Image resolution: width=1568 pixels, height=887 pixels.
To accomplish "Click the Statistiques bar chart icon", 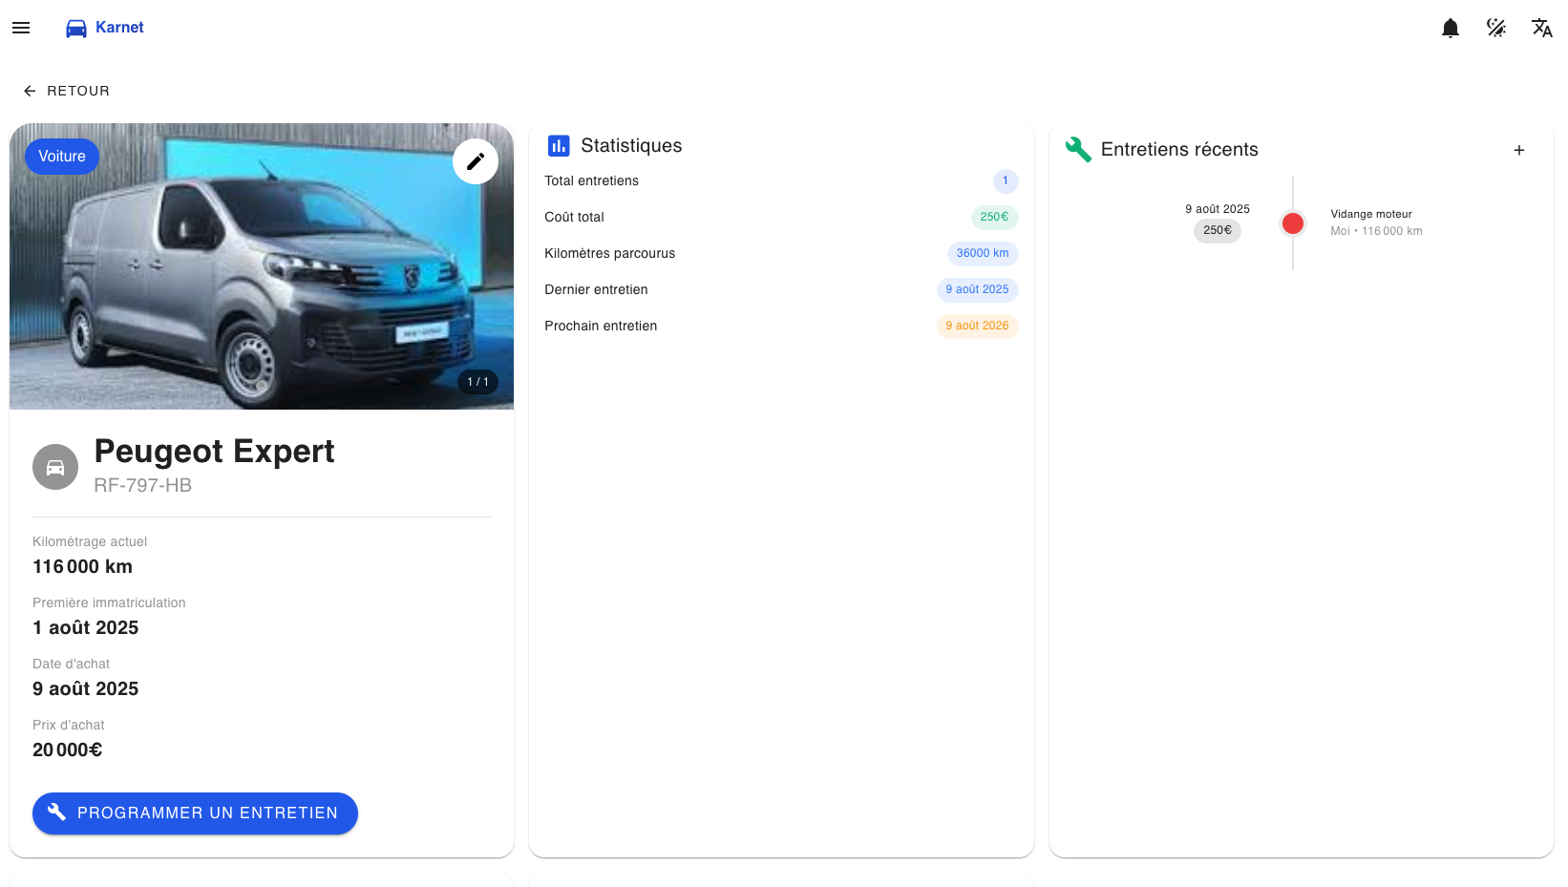I will coord(559,145).
